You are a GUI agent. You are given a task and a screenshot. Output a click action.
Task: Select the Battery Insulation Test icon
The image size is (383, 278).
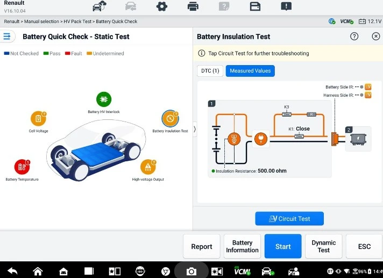(170, 118)
